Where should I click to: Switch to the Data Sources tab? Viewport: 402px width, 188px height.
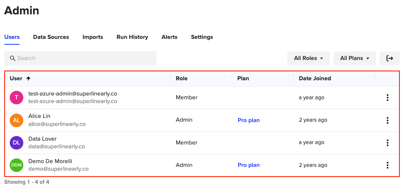click(x=51, y=37)
